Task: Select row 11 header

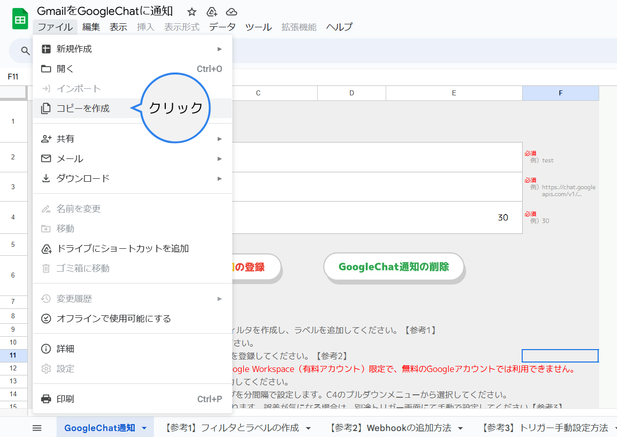Action: tap(13, 355)
